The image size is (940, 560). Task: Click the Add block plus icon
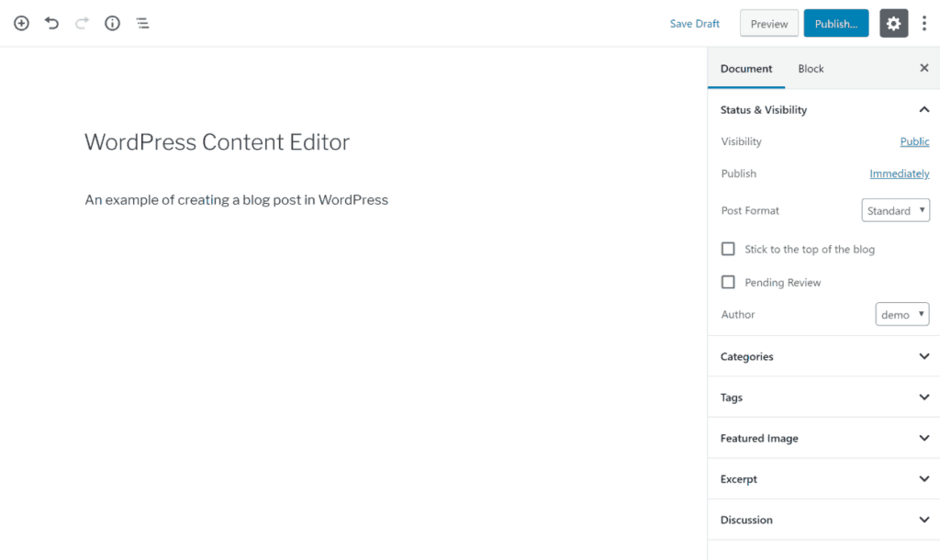tap(22, 23)
